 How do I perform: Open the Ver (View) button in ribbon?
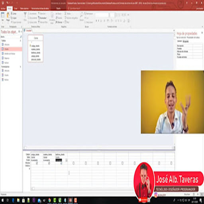(x=3, y=17)
